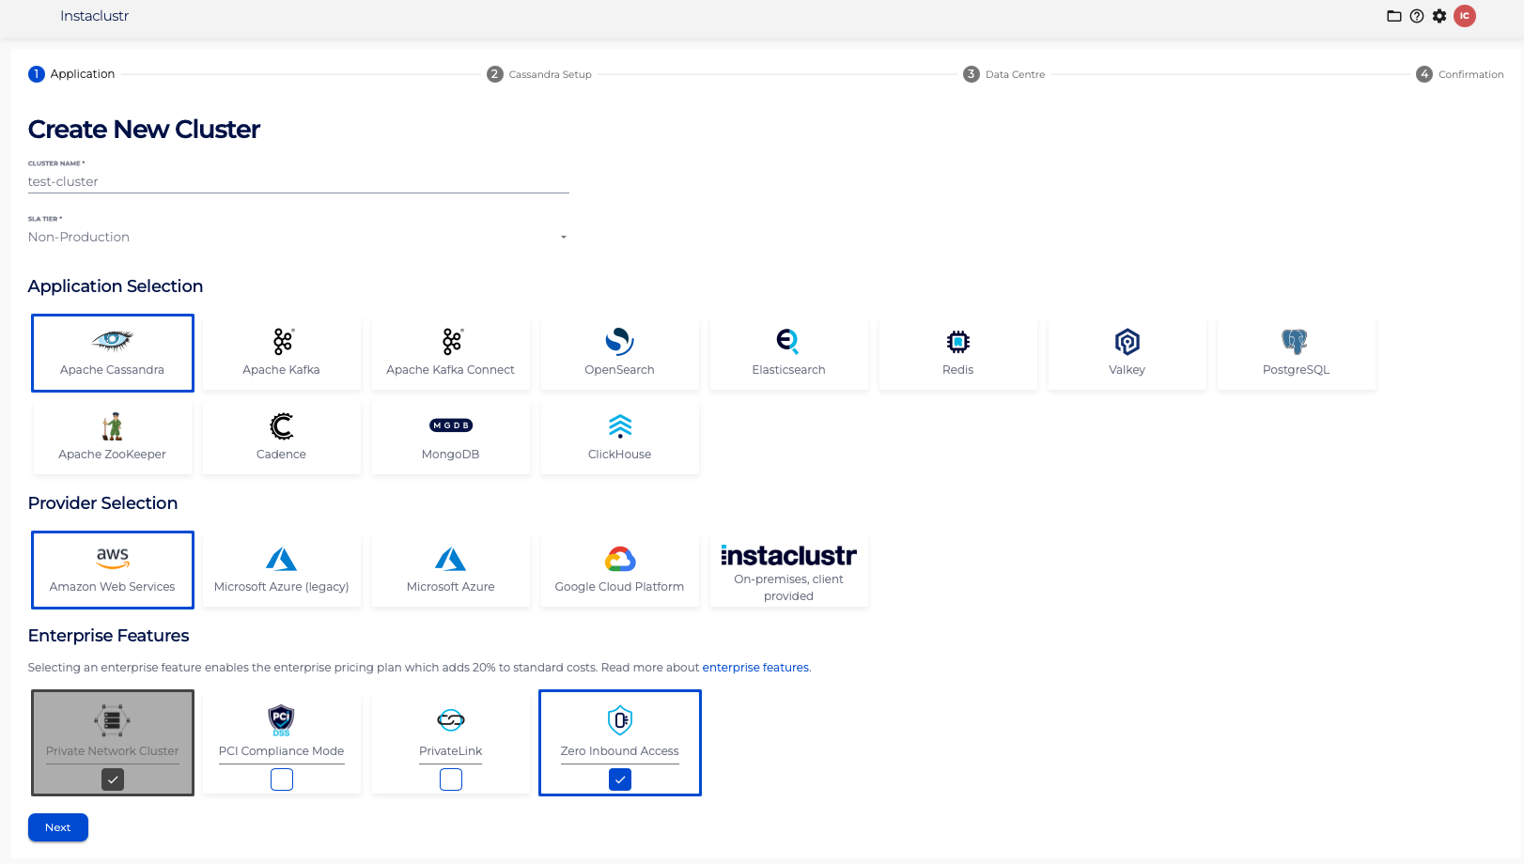Image resolution: width=1524 pixels, height=864 pixels.
Task: Enable the PrivateLink checkbox
Action: point(451,779)
